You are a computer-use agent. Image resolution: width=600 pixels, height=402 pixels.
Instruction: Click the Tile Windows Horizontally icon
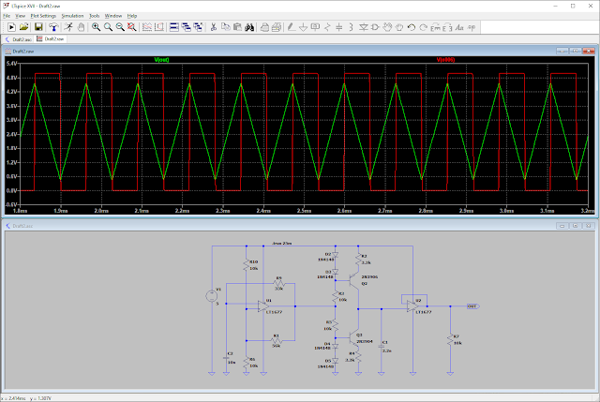(x=174, y=27)
